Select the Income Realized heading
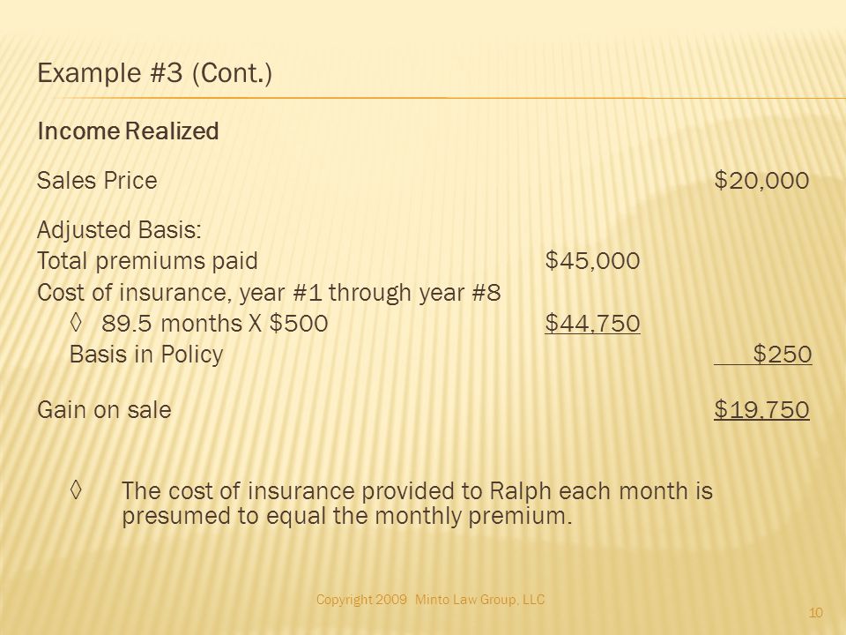 pyautogui.click(x=128, y=131)
